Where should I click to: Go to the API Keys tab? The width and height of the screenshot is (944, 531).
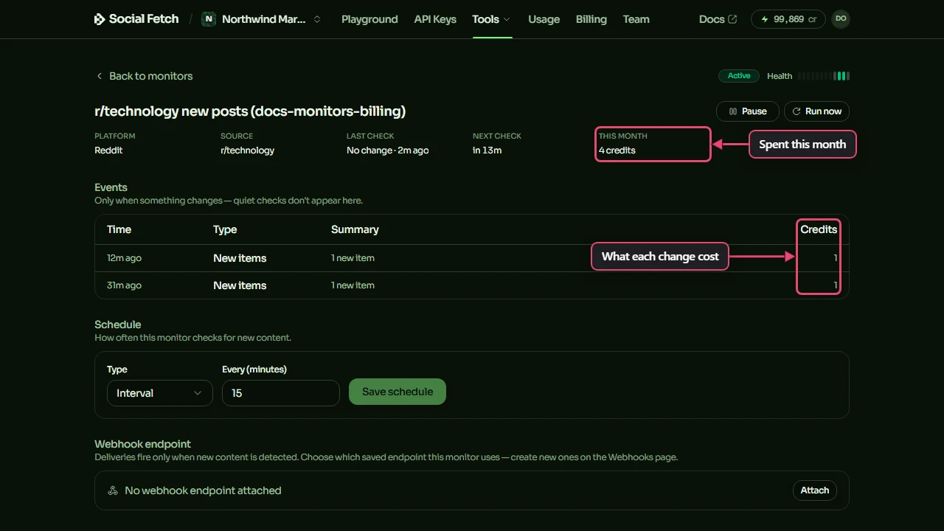point(435,19)
